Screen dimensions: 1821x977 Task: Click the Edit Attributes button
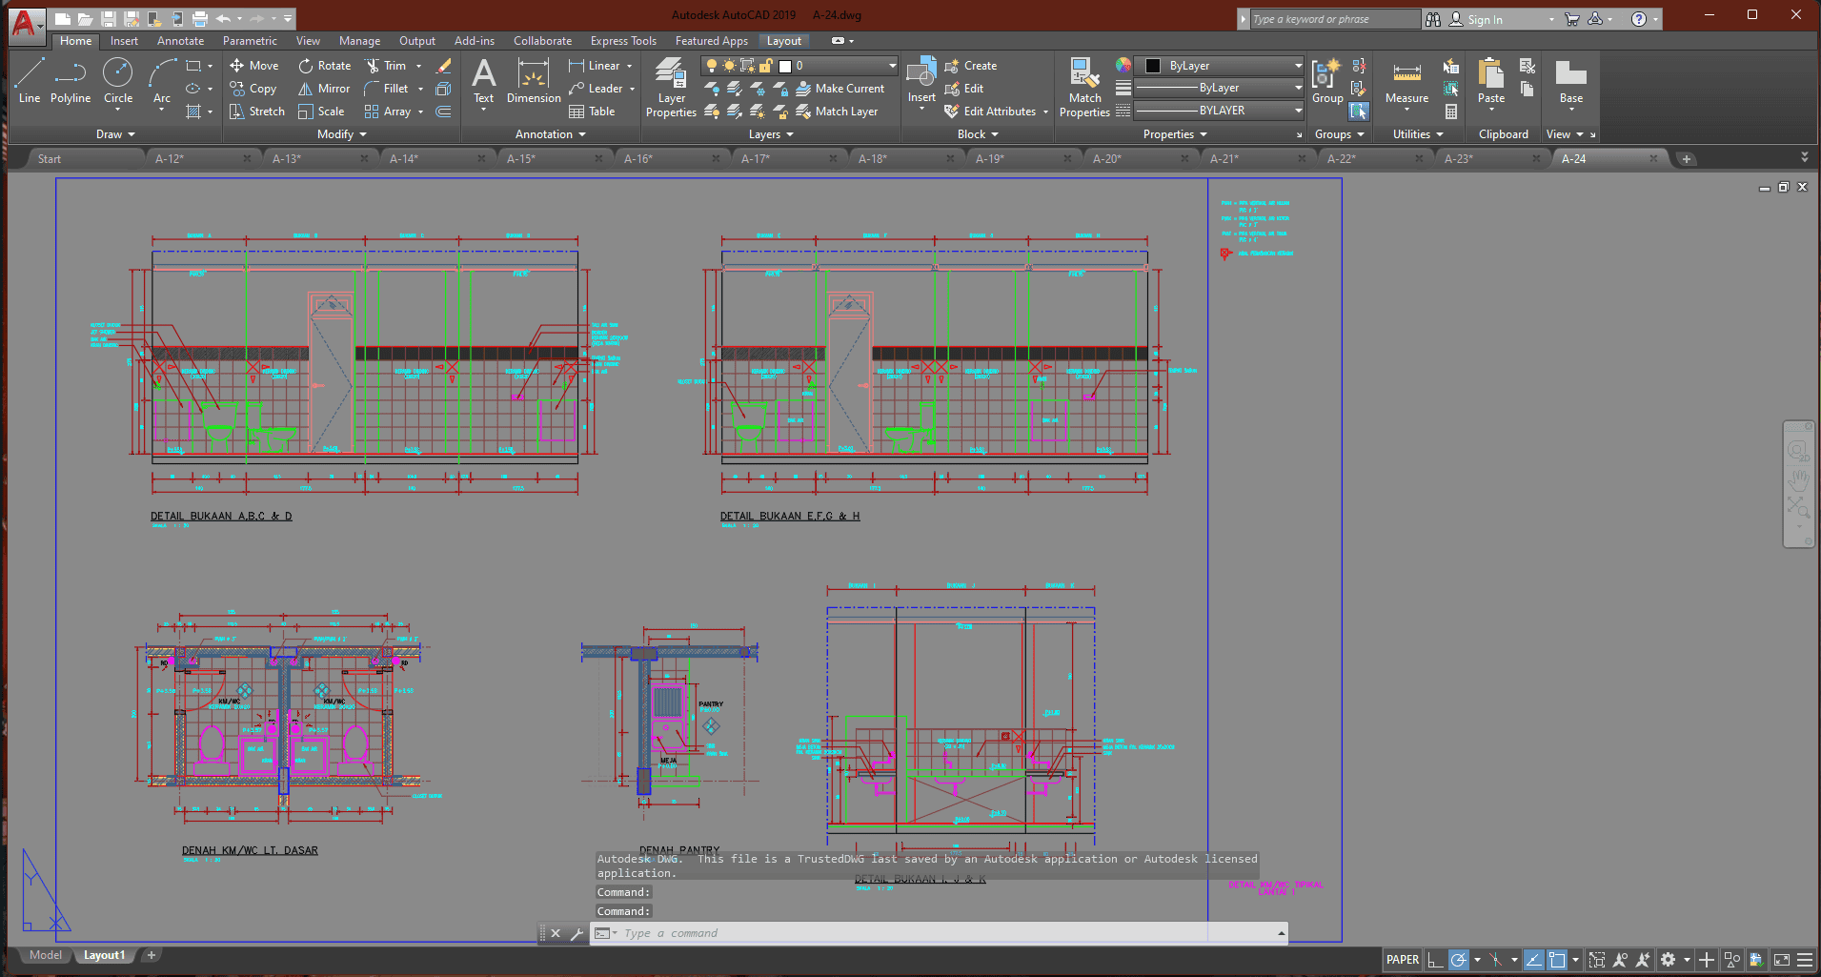[x=991, y=112]
